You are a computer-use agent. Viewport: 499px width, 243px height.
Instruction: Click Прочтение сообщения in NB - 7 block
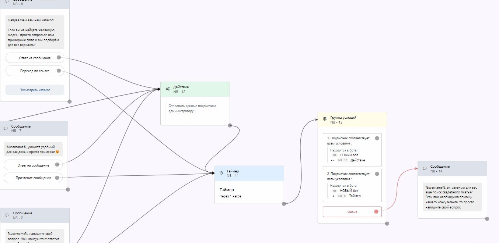33,178
